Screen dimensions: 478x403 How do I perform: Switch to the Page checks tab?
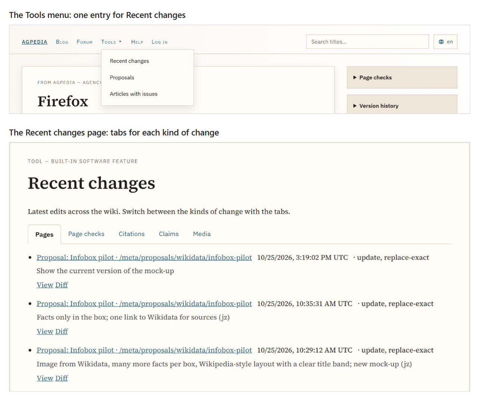[x=86, y=234]
